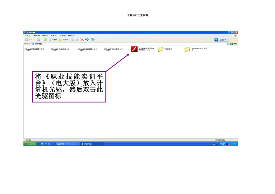Click the status bar object count text
The height and width of the screenshot is (194, 275).
point(27,140)
